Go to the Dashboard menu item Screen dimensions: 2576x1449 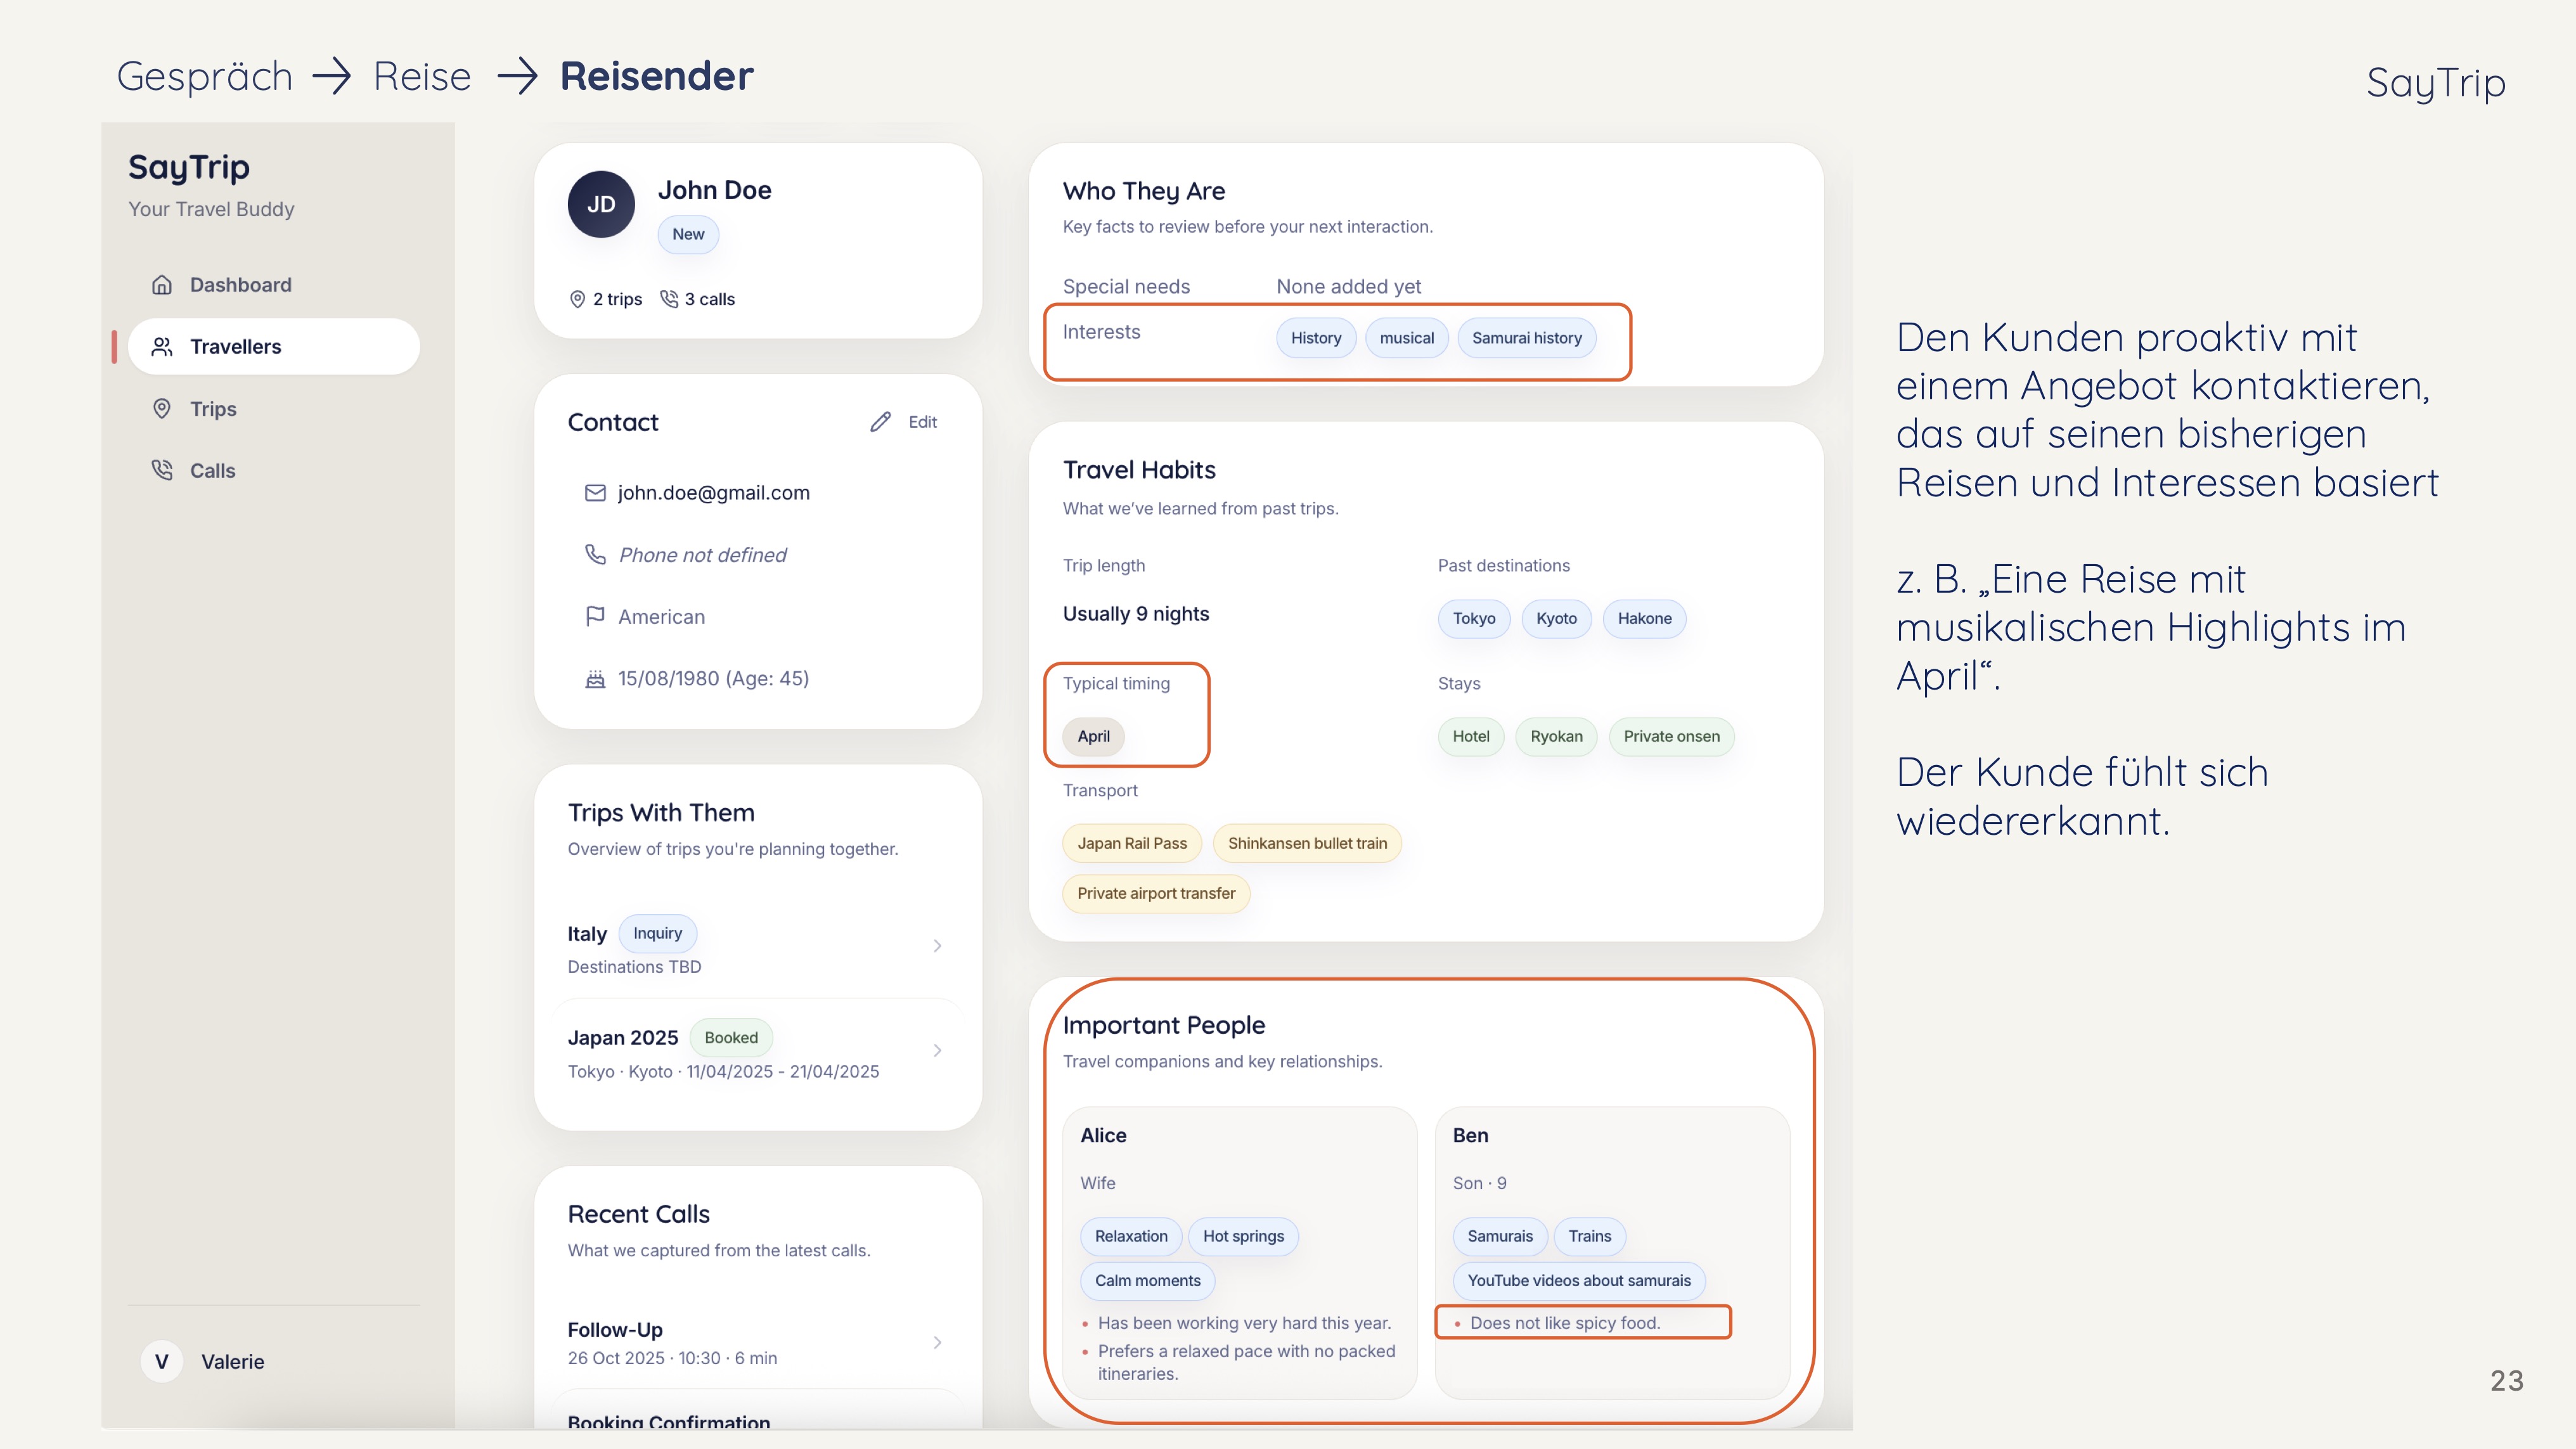240,285
